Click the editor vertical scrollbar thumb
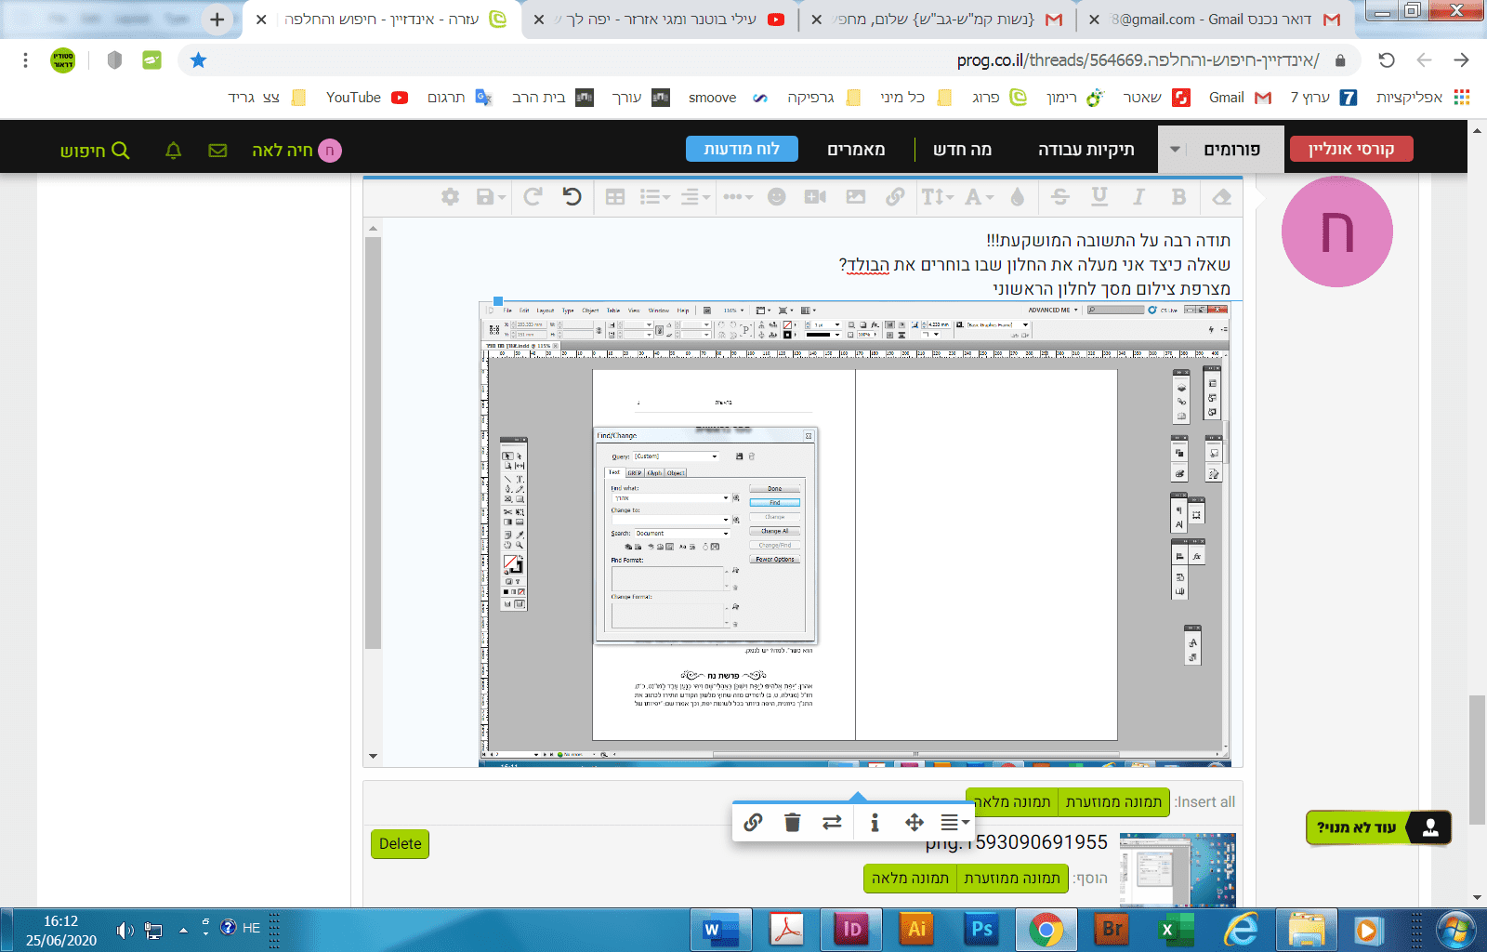 click(x=373, y=442)
